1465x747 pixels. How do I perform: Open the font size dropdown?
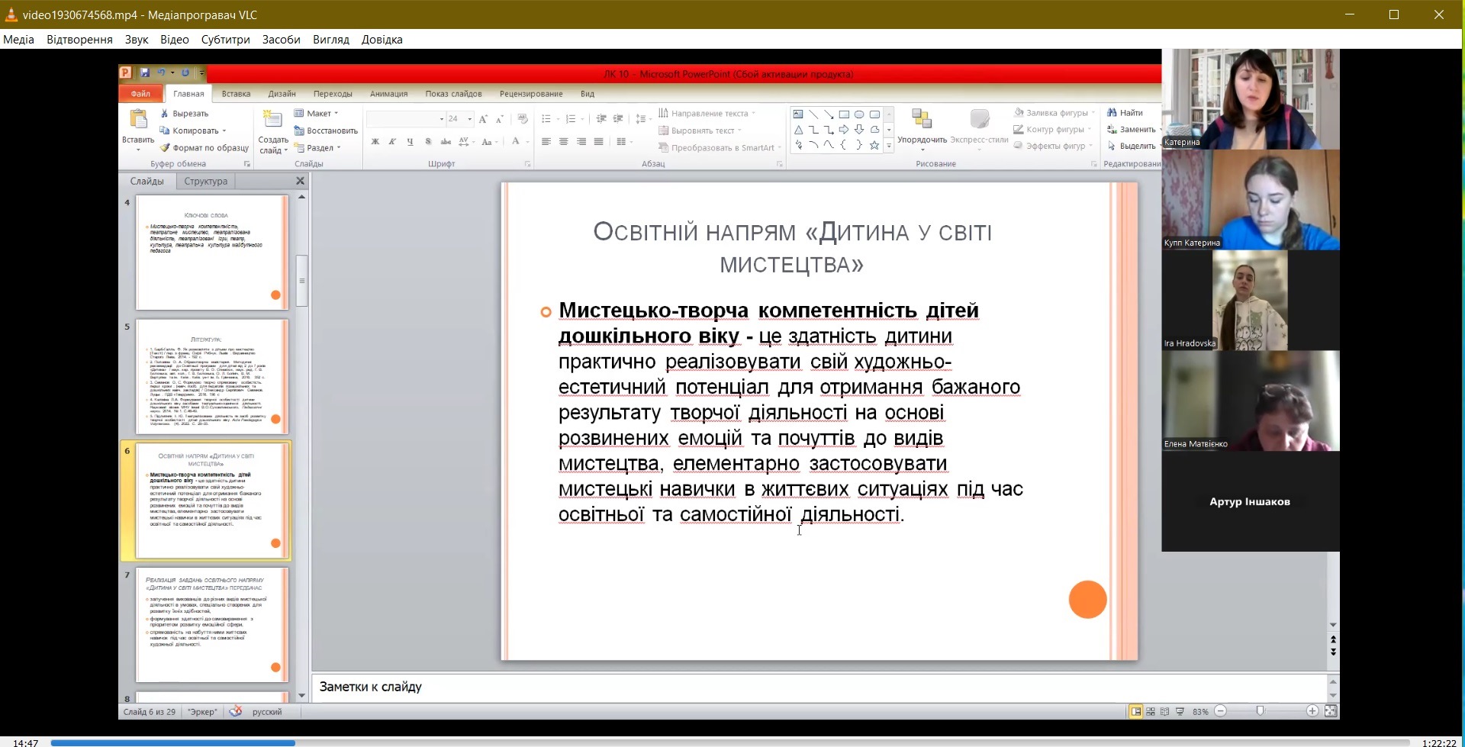coord(469,119)
